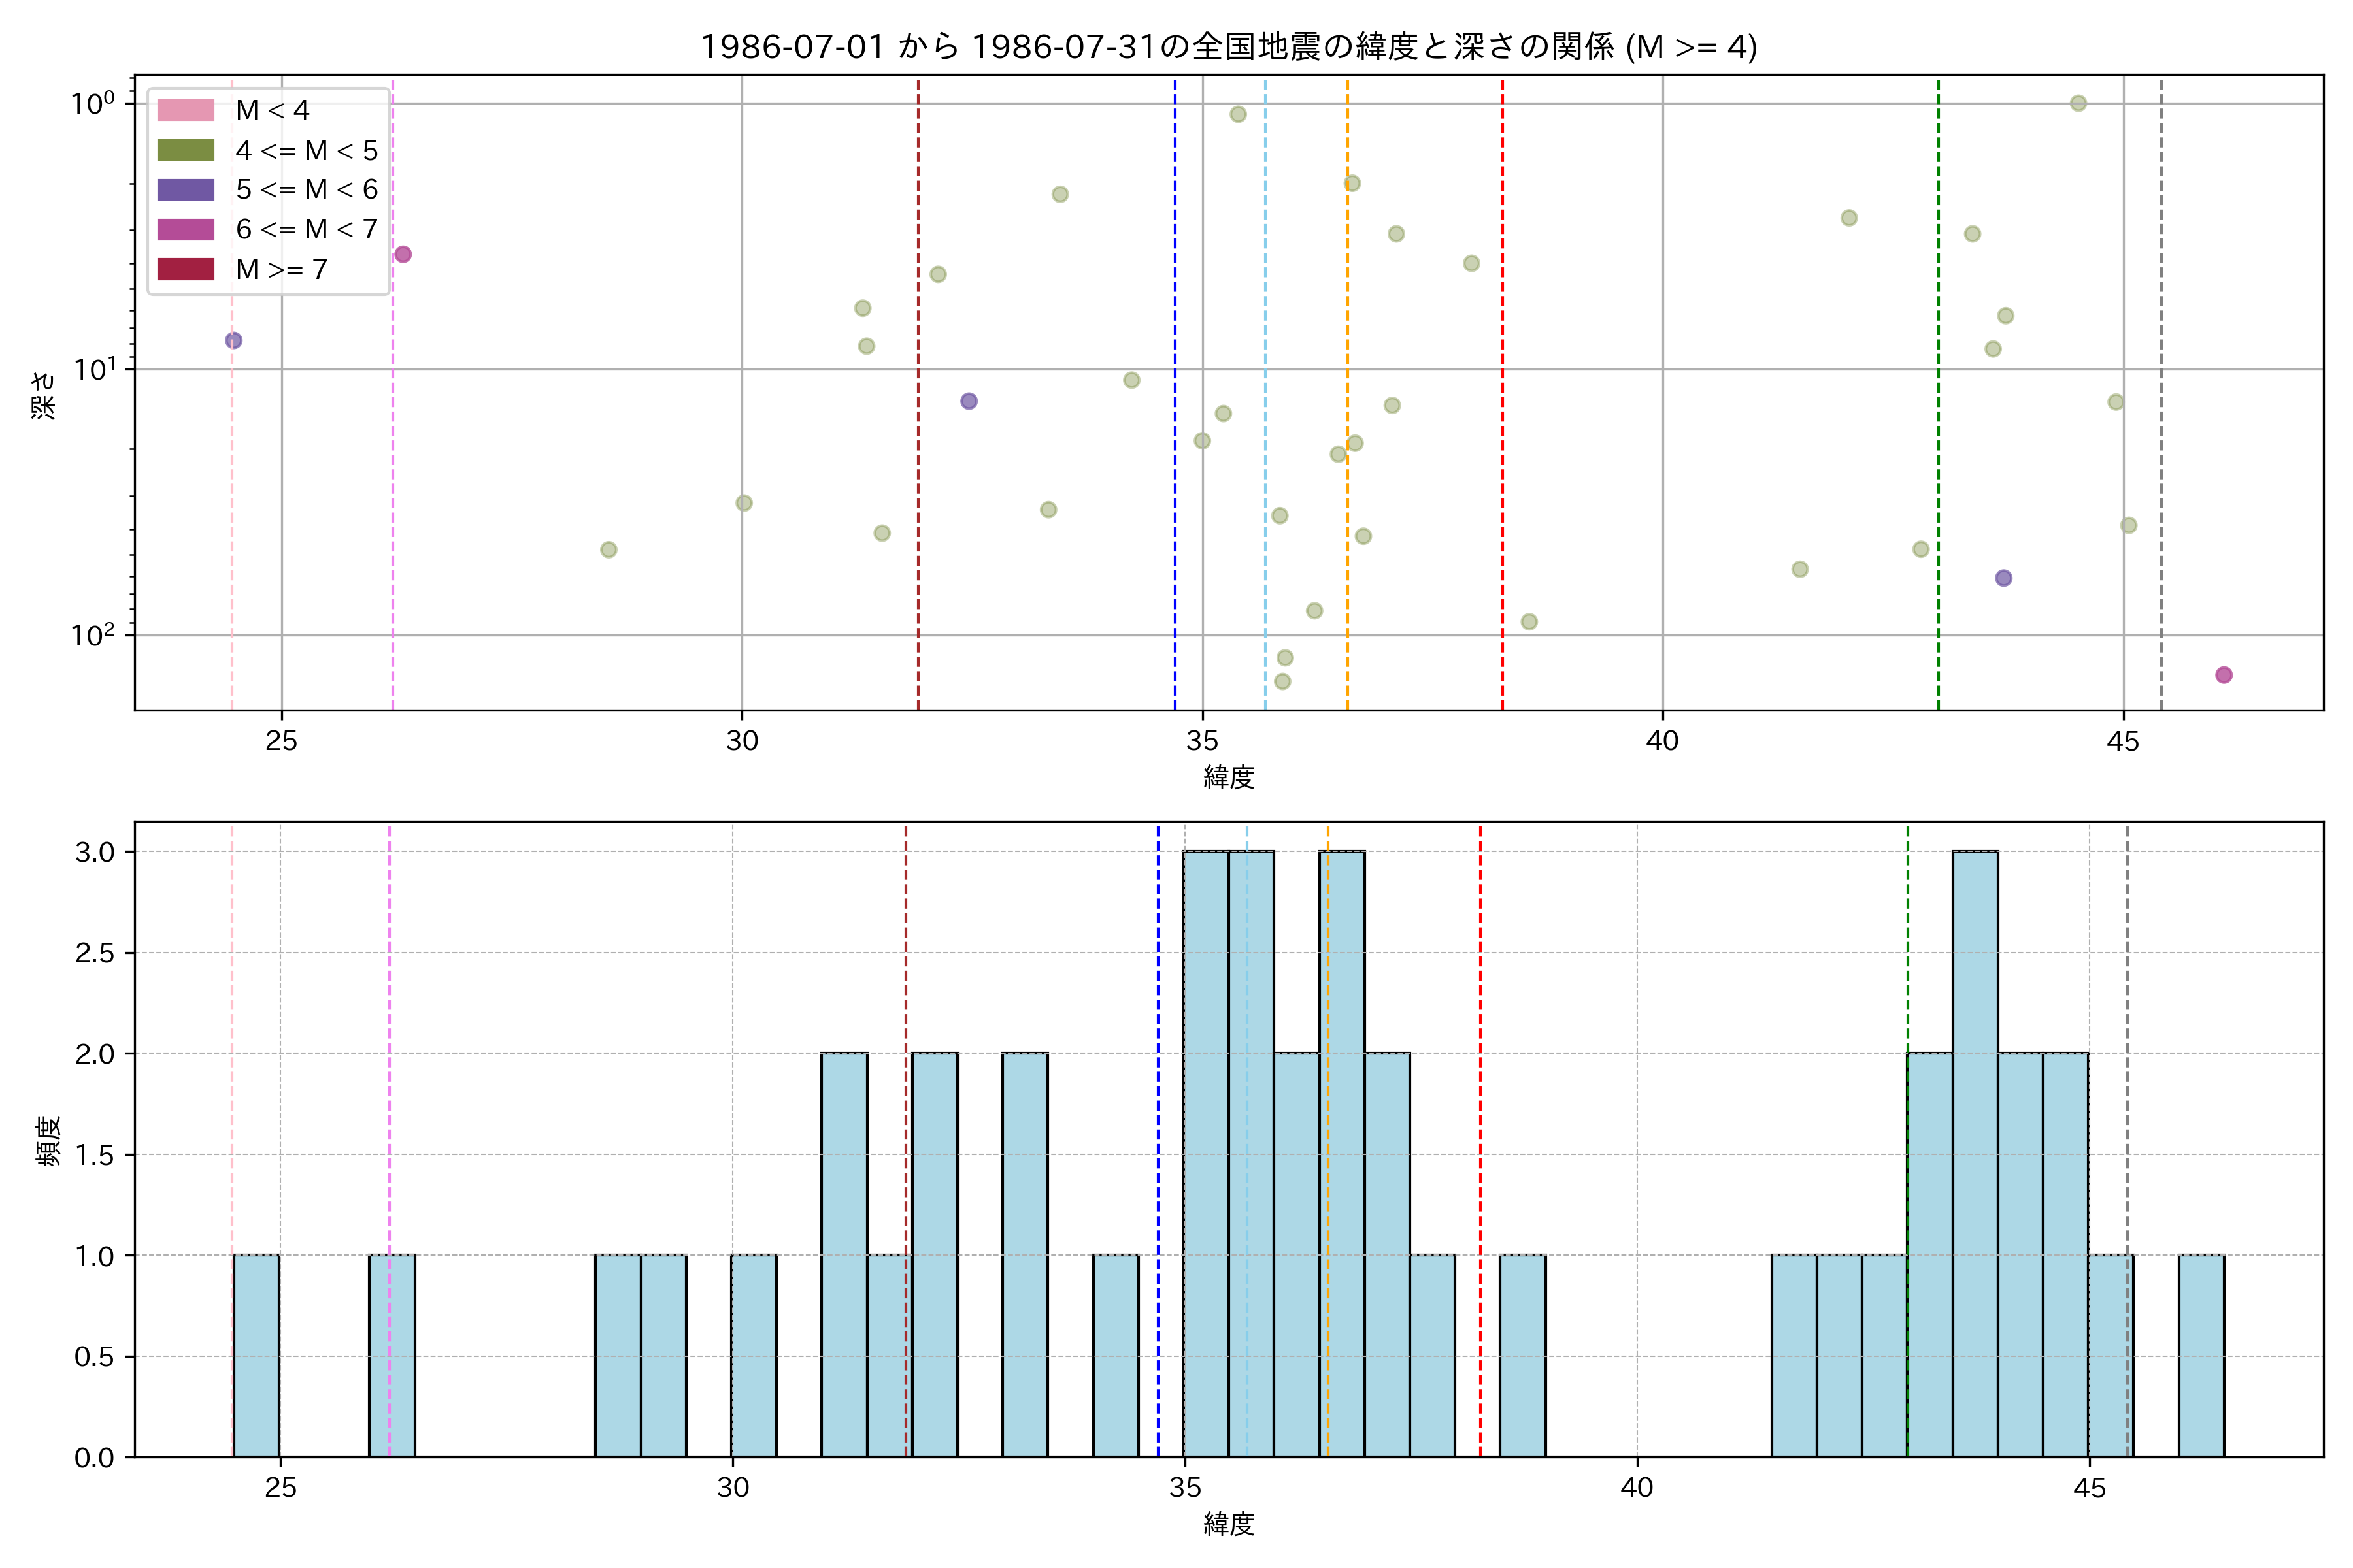Click the magenta point near latitude 26
This screenshot has height=1568, width=2353.
point(402,254)
